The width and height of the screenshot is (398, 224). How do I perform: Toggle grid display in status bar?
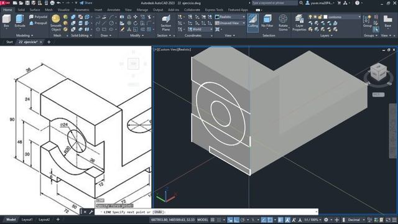213,220
